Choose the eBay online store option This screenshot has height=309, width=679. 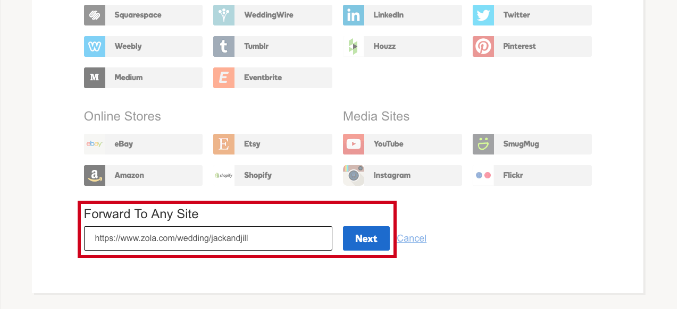point(143,144)
